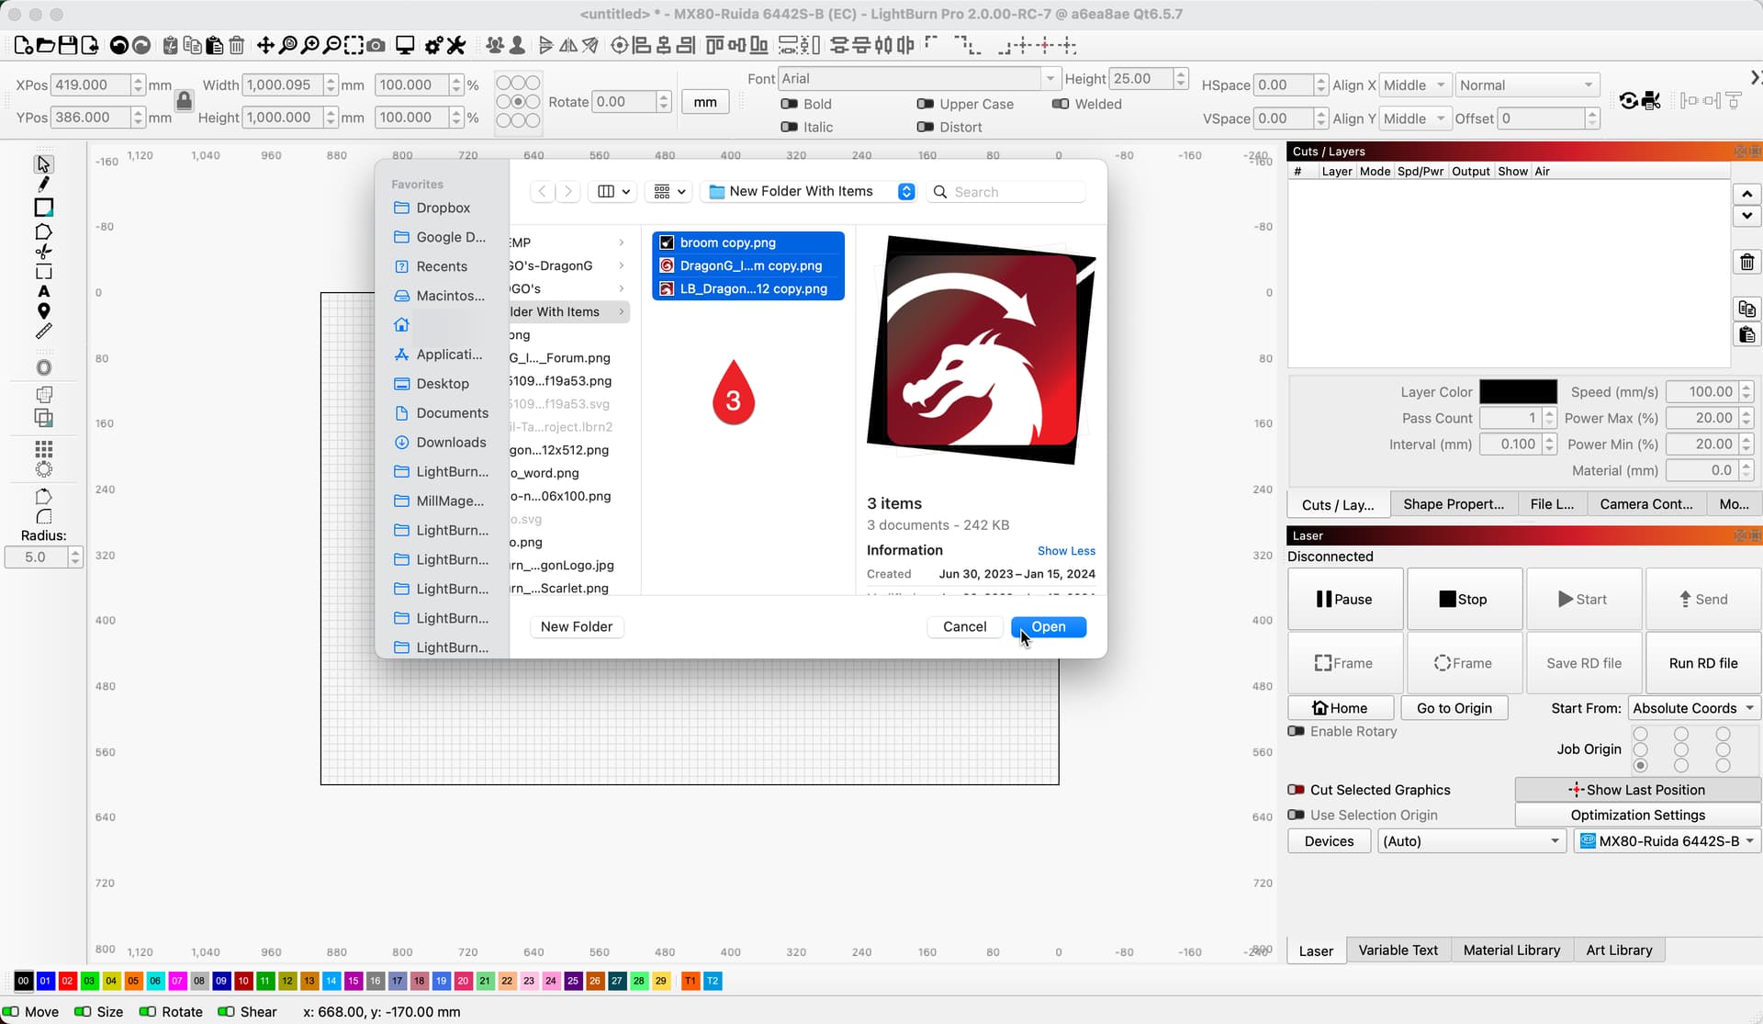Click the Offset Shapes tool
The image size is (1763, 1024).
pos(43,367)
